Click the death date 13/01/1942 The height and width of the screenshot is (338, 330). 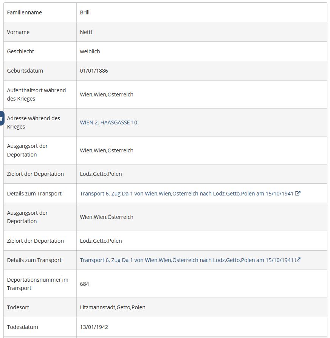point(94,327)
